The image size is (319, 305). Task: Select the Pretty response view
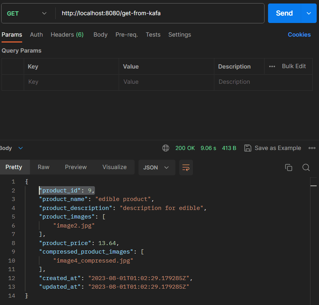coord(14,167)
